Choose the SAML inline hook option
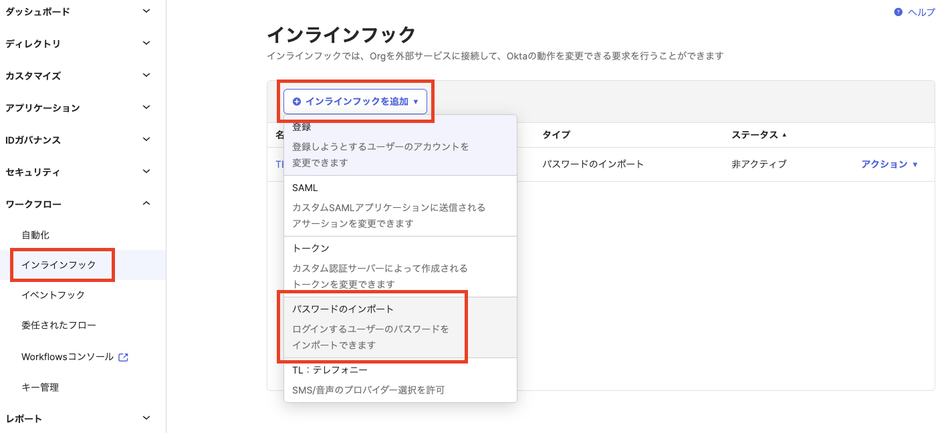This screenshot has width=952, height=433. pos(400,205)
